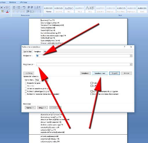Enable the 'Respecter la casse' checkbox
The height and width of the screenshot is (143, 148).
point(26,83)
